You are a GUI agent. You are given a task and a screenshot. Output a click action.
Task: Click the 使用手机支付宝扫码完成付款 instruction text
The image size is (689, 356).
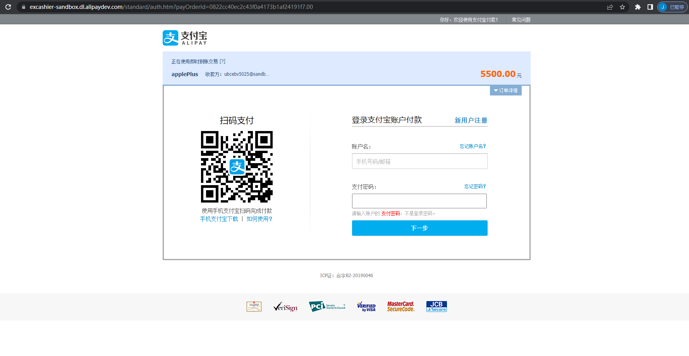237,211
